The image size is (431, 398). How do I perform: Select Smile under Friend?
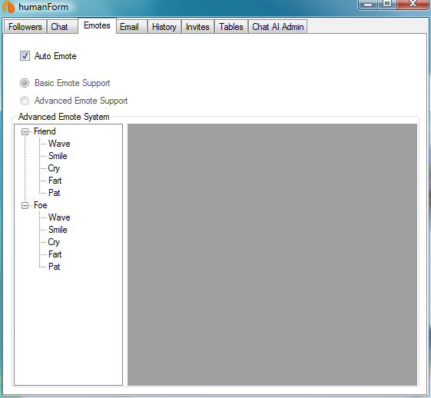click(58, 156)
